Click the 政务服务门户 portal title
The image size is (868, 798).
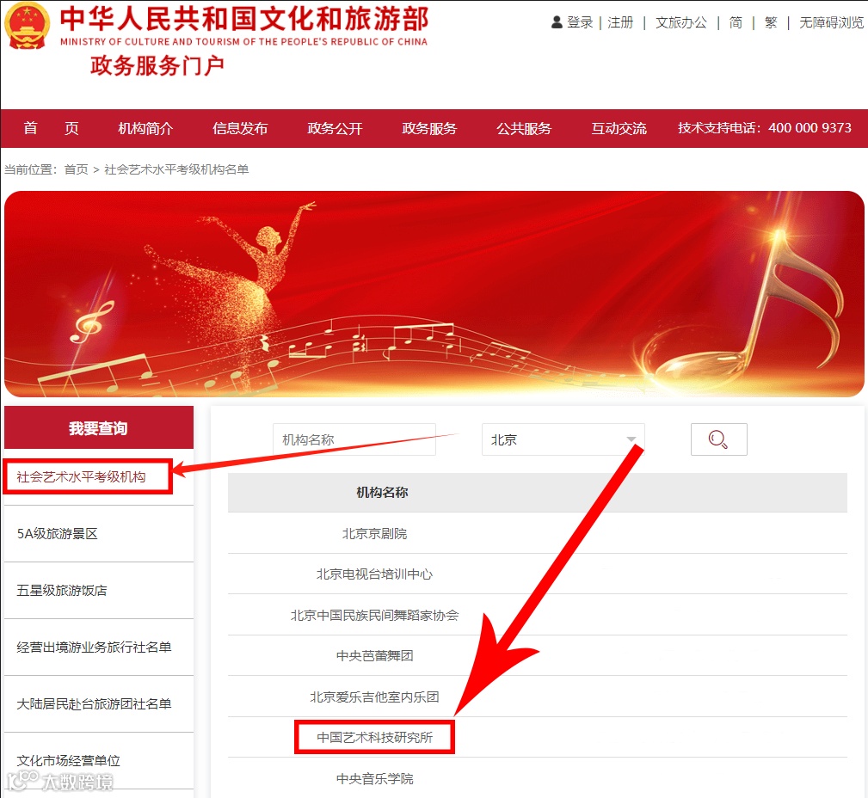point(157,65)
